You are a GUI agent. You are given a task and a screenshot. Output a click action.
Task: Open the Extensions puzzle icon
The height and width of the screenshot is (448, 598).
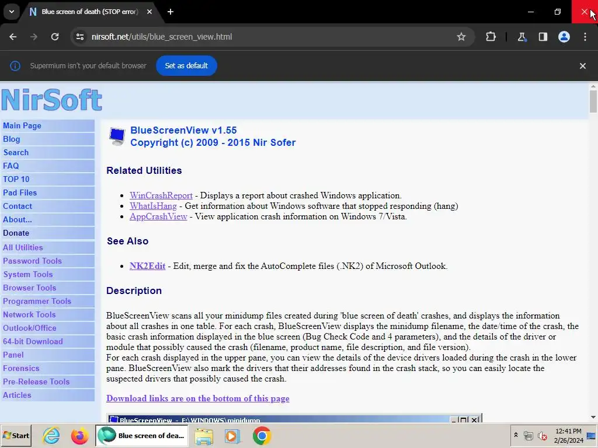pos(491,37)
